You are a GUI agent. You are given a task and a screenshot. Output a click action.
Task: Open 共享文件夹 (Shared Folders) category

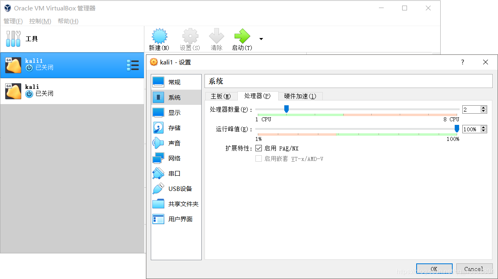[176, 204]
